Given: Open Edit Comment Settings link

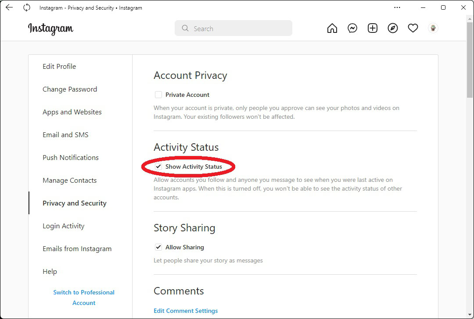Looking at the screenshot, I should pyautogui.click(x=186, y=311).
